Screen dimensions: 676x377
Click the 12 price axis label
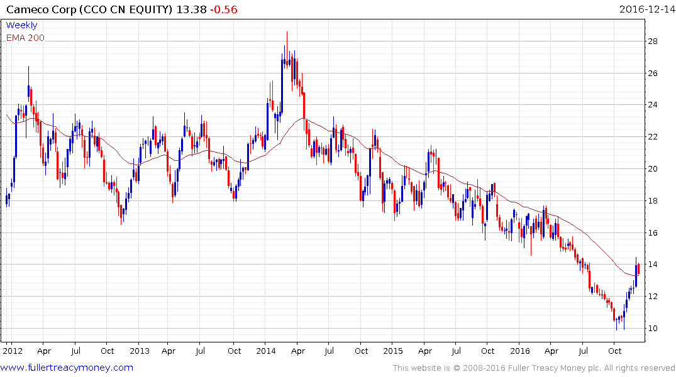653,297
